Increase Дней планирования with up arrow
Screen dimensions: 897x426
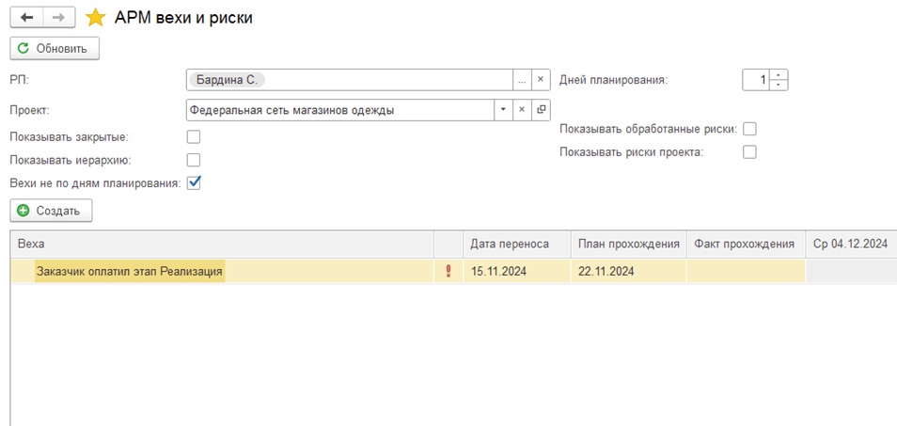pos(779,75)
